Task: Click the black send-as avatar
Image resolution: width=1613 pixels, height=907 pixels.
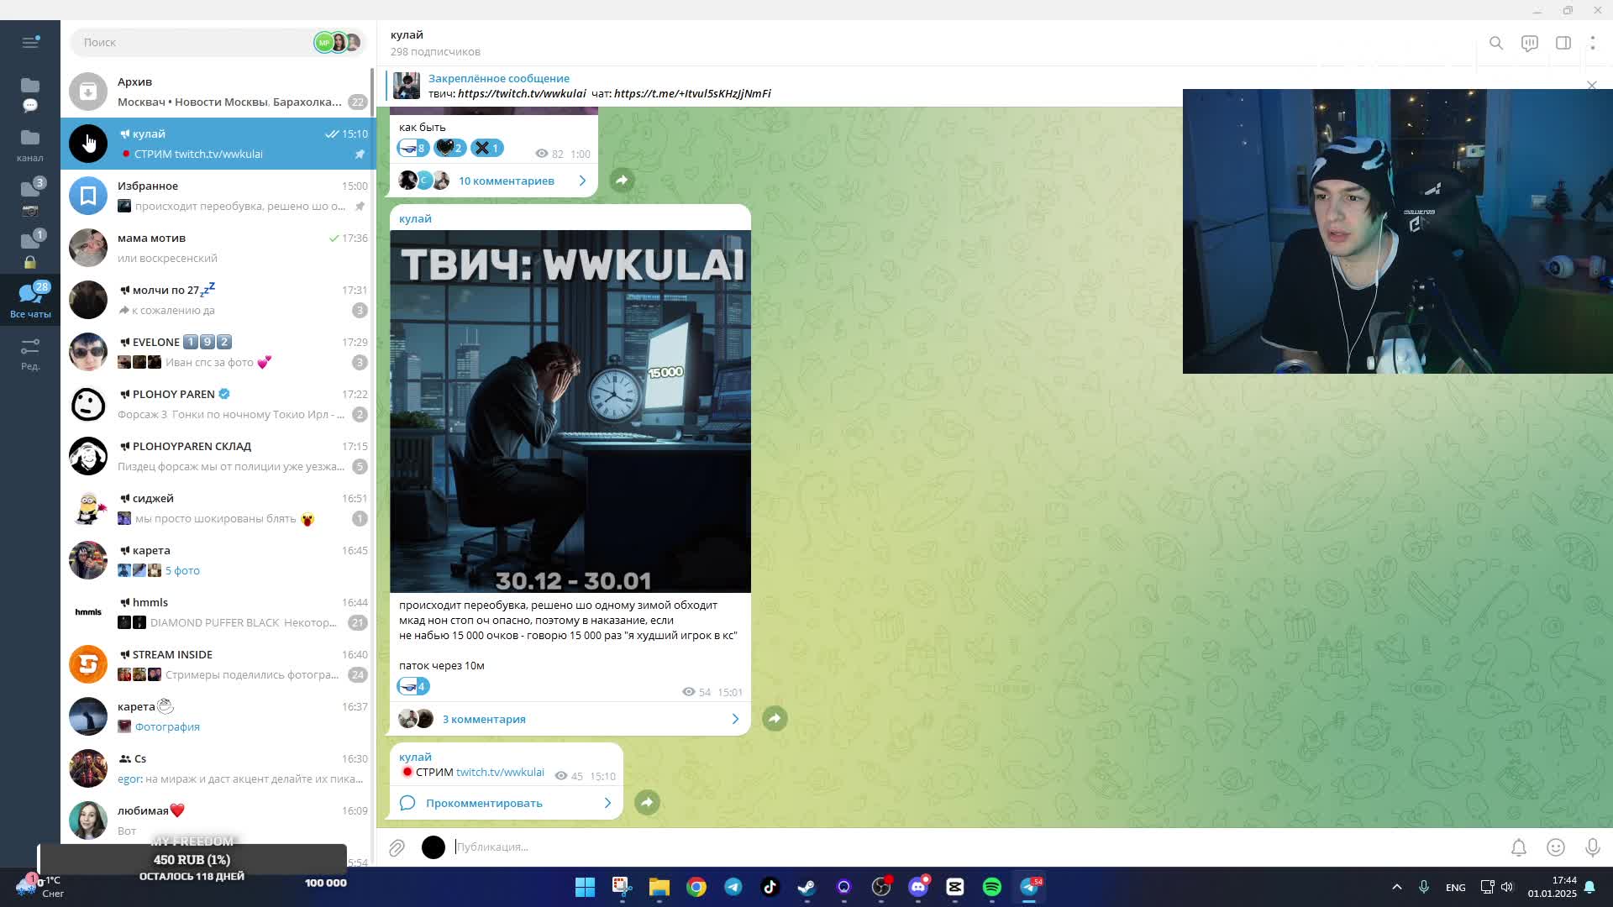Action: point(433,847)
